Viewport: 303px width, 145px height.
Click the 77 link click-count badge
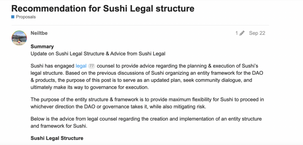pyautogui.click(x=91, y=66)
